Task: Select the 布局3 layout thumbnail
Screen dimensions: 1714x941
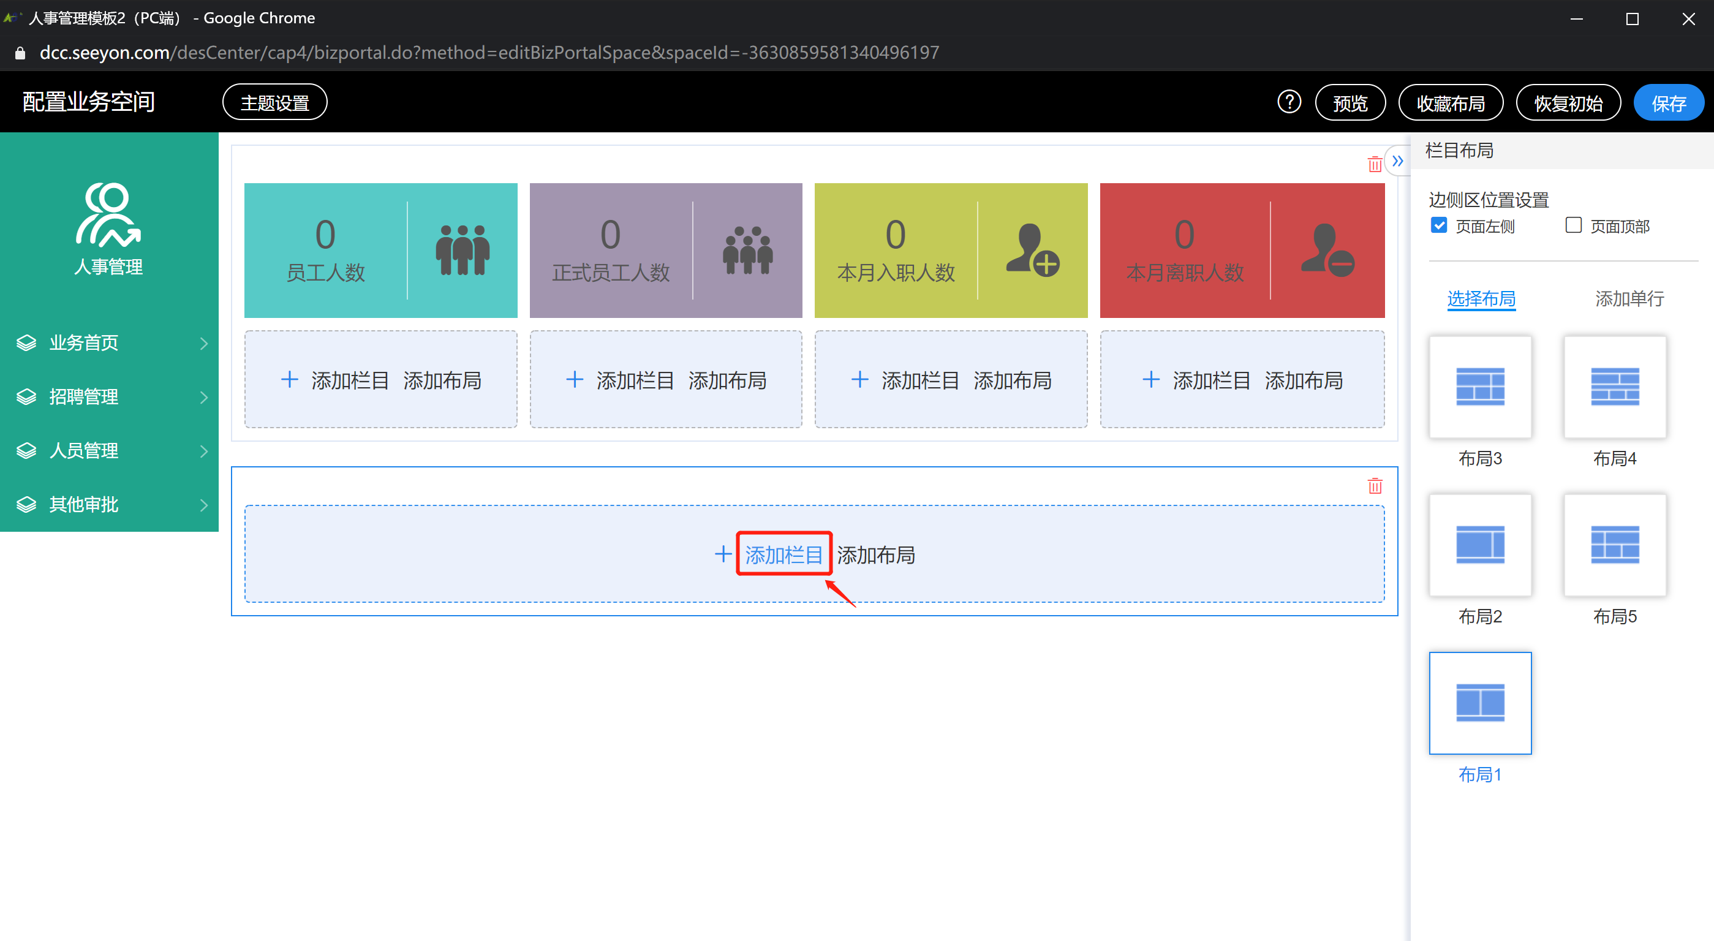Action: [1481, 387]
